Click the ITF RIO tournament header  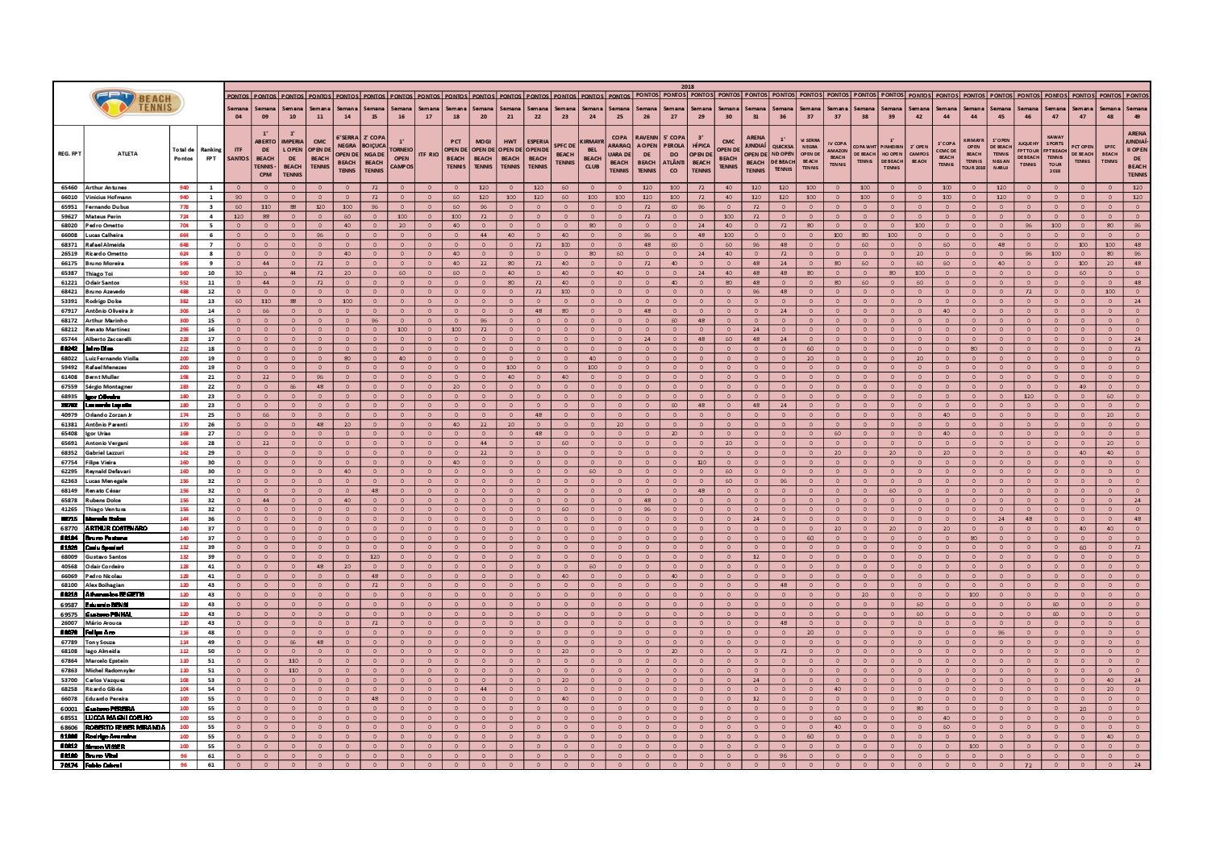(428, 153)
